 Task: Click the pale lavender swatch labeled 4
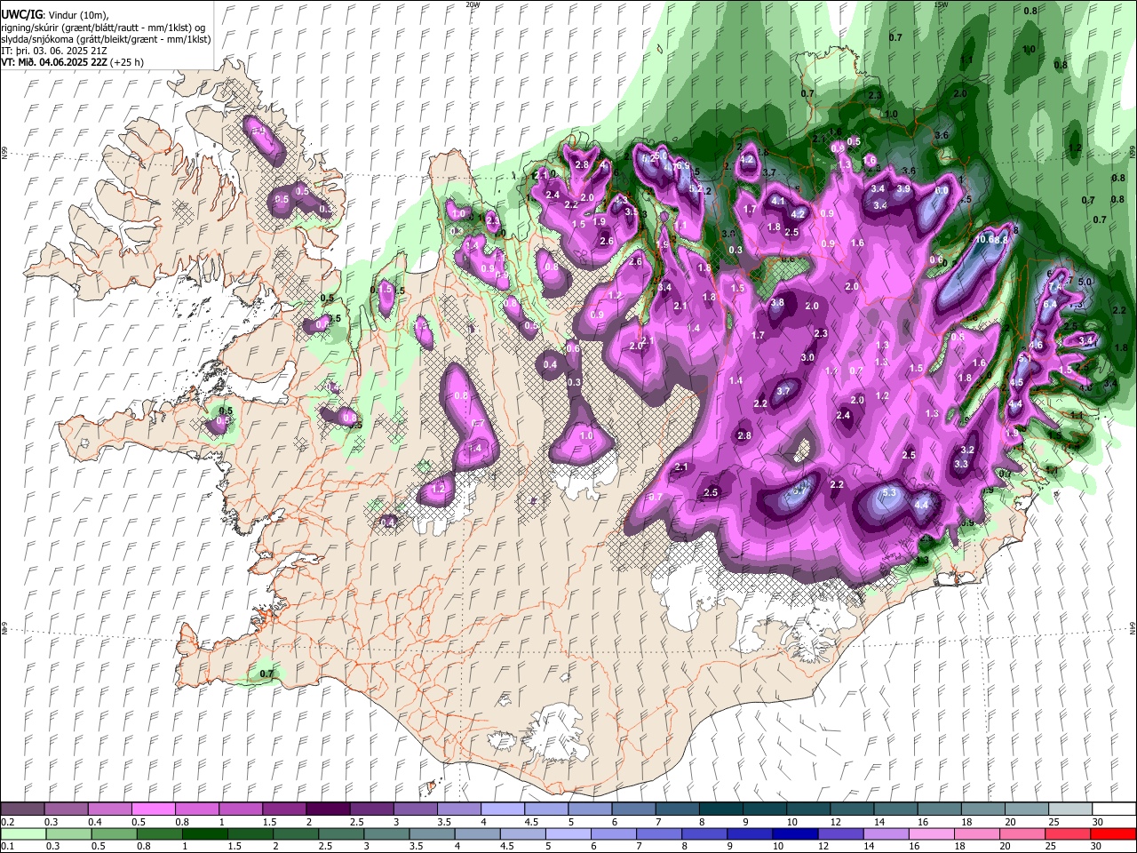point(501,809)
